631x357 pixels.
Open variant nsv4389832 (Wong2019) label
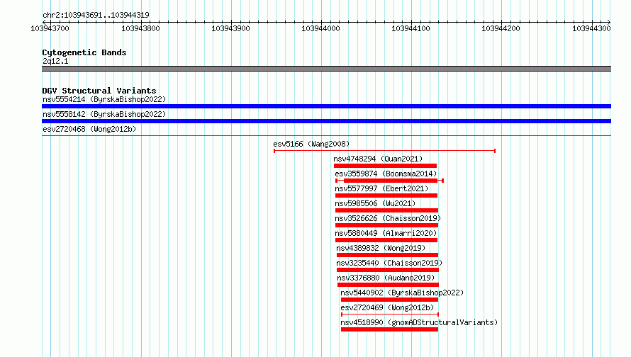pos(381,248)
